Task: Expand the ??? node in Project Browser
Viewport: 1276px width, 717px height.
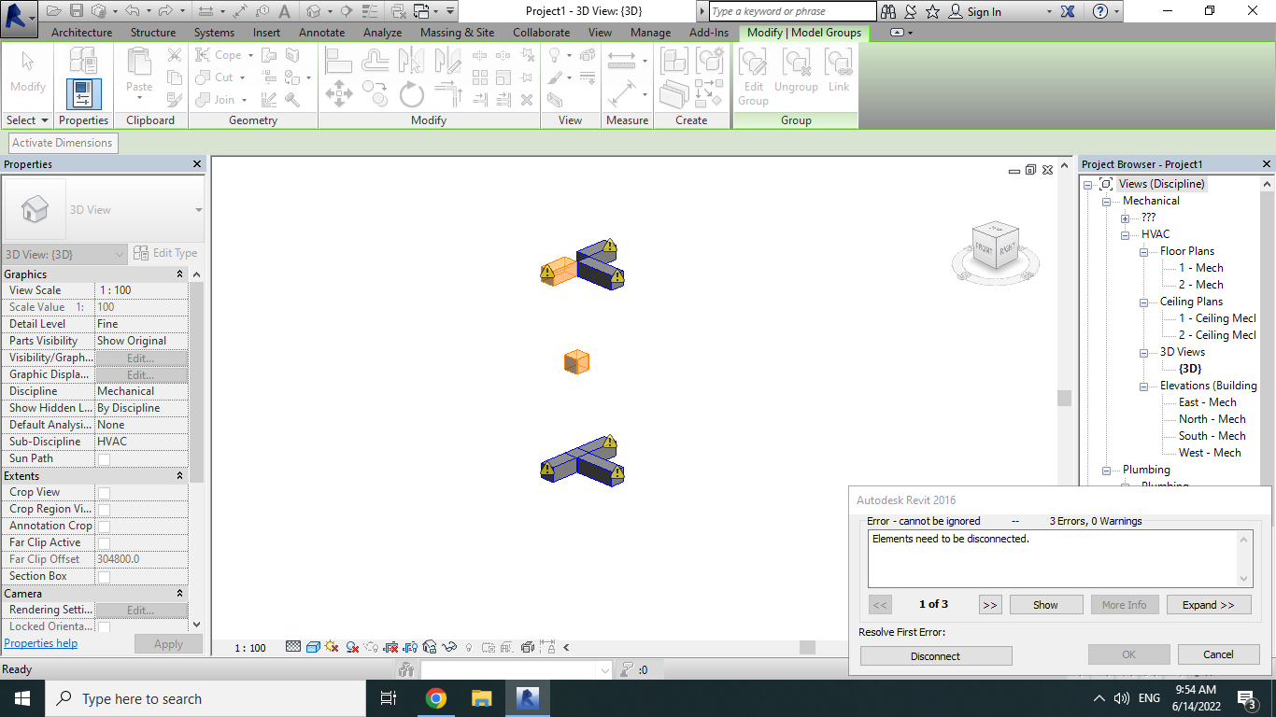Action: pyautogui.click(x=1125, y=218)
